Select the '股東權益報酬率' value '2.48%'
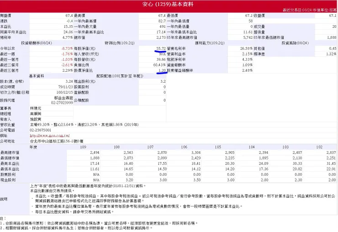Image resolution: width=338 pixels, height=232 pixels. [247, 70]
